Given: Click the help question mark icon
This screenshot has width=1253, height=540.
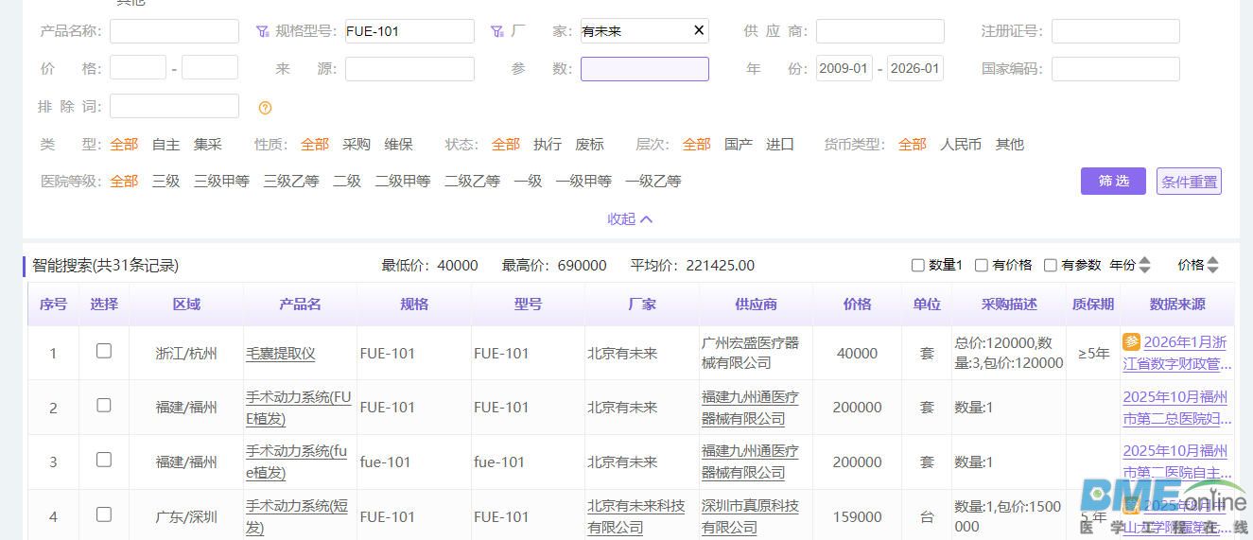Looking at the screenshot, I should point(265,108).
